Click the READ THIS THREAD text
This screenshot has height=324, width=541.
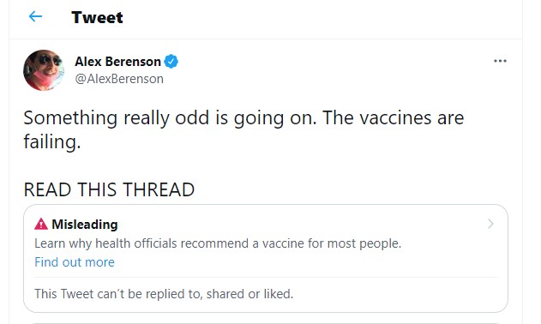pyautogui.click(x=109, y=189)
